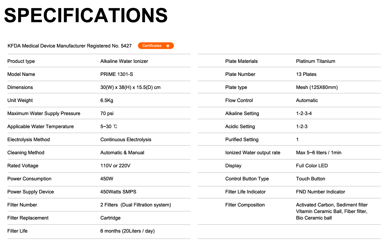Click the Dimensions value text
This screenshot has width=381, height=244.
click(130, 87)
